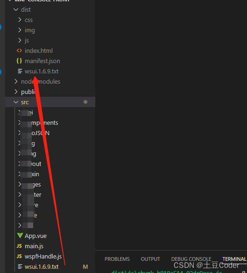The height and width of the screenshot is (273, 247).
Task: Open wspfHandle.js file
Action: coord(43,257)
